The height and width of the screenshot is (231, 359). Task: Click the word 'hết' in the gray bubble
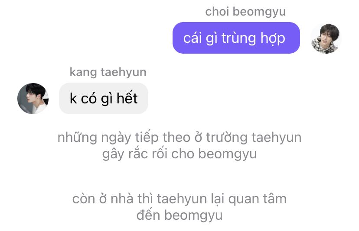(127, 99)
